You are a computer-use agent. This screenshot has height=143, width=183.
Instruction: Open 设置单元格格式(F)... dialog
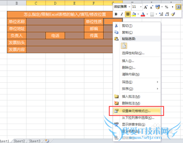pyautogui.click(x=137, y=111)
